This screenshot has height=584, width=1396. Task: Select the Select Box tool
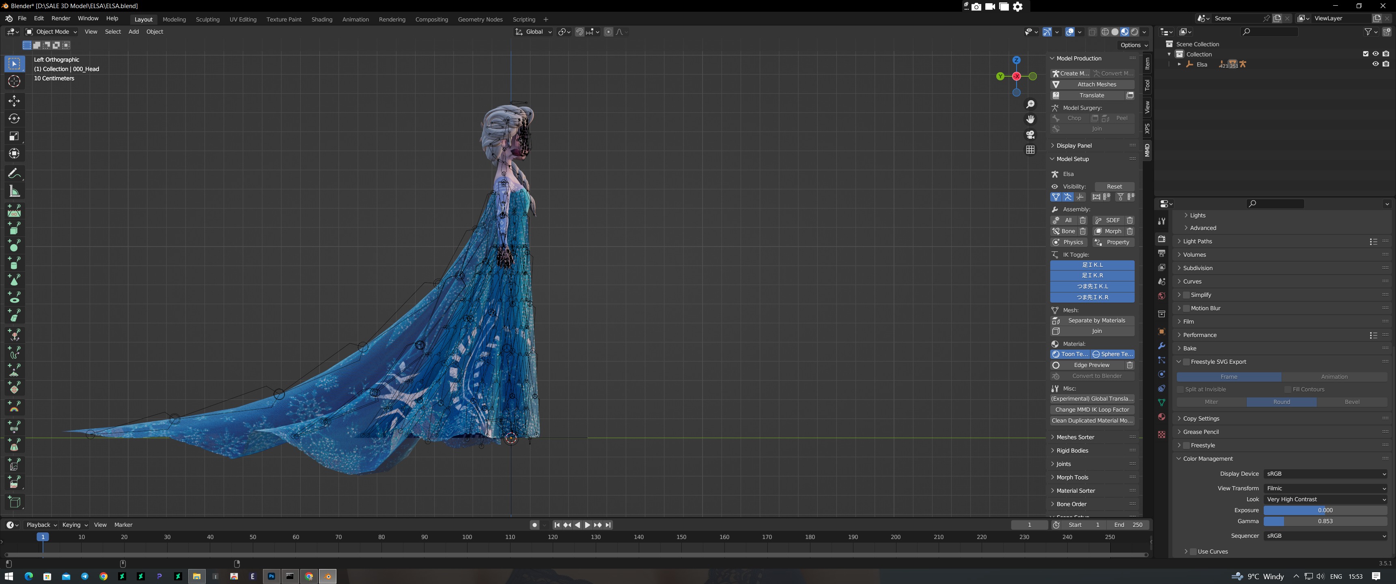pyautogui.click(x=14, y=64)
